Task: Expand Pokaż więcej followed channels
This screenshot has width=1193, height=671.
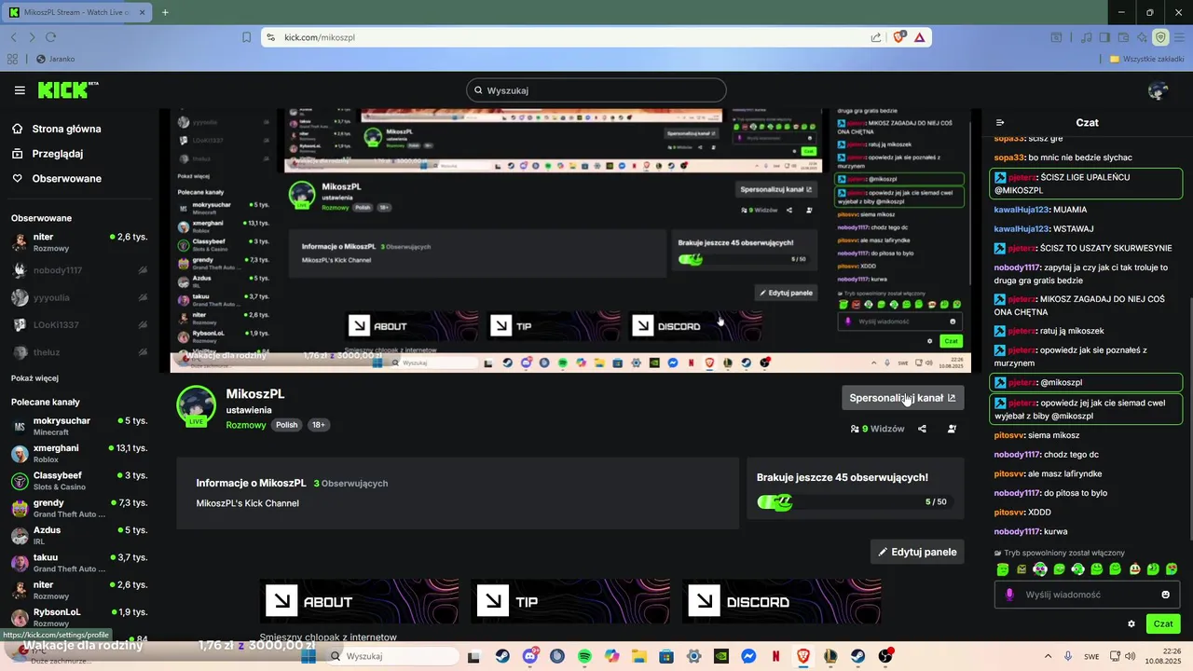Action: coord(34,378)
